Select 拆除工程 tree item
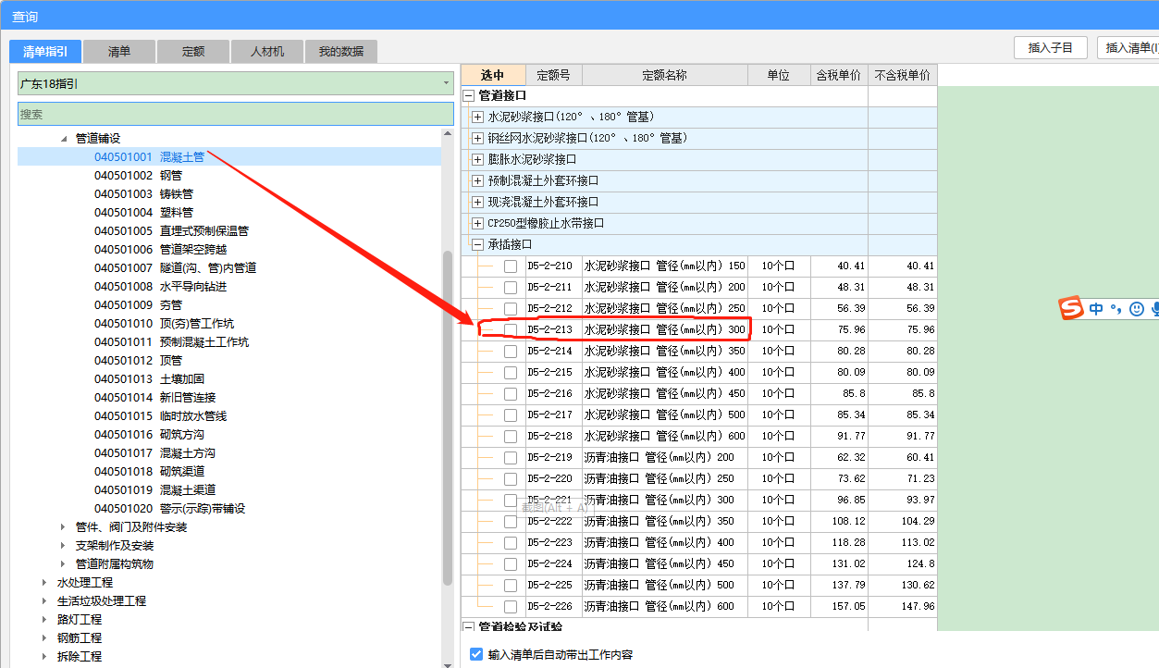 tap(80, 657)
